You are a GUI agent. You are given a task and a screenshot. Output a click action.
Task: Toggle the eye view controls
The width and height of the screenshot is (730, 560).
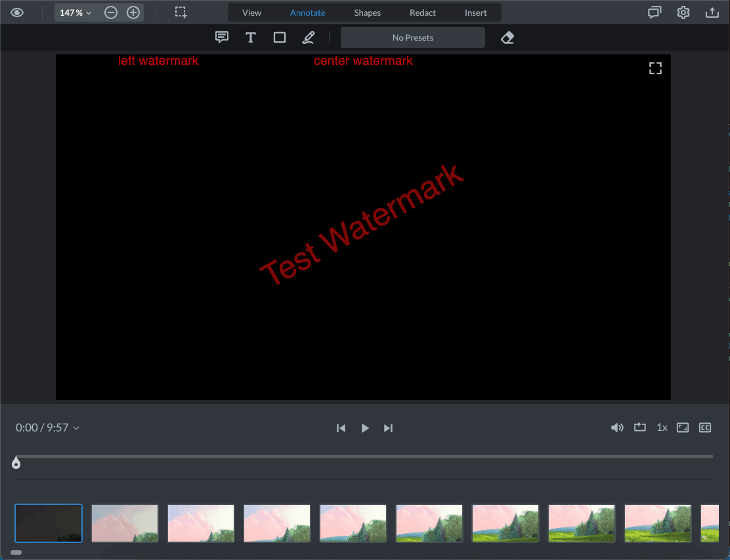tap(17, 12)
